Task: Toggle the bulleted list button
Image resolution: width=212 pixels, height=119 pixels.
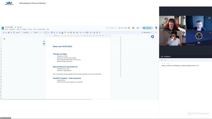Action: tap(87, 33)
